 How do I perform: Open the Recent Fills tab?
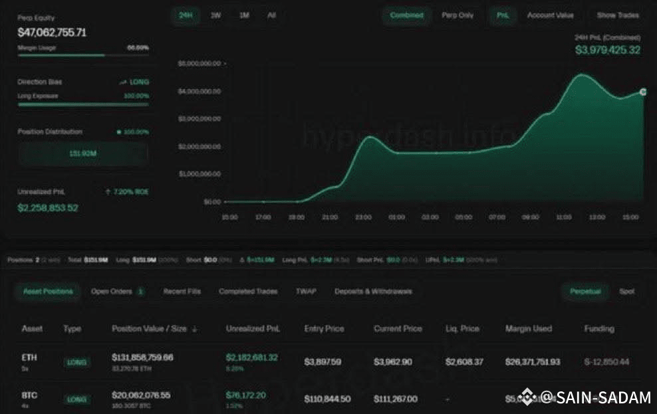(182, 291)
